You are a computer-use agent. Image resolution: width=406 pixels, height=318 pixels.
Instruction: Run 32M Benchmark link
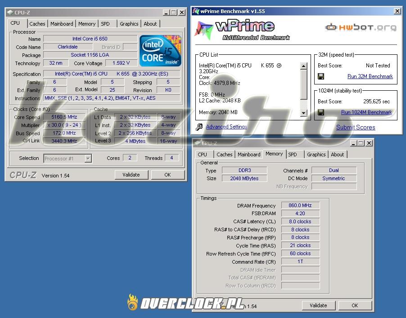pos(370,76)
